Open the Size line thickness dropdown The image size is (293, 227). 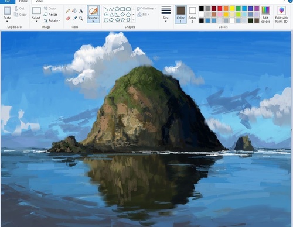(x=166, y=14)
